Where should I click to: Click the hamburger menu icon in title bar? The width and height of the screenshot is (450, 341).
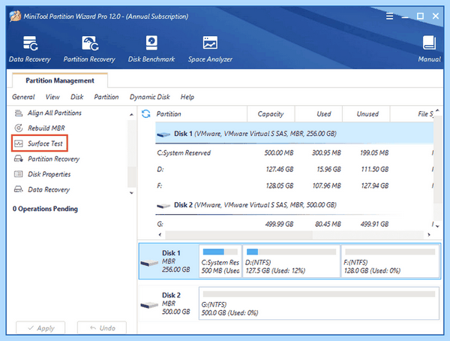(x=389, y=16)
